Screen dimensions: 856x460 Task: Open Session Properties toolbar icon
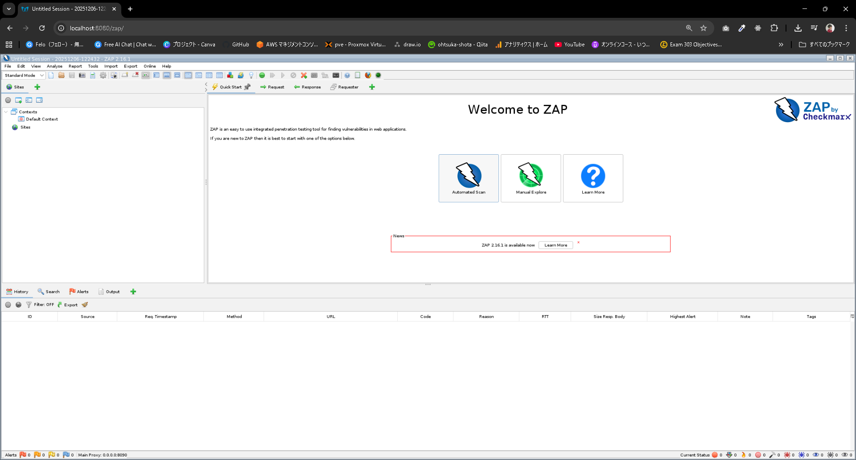93,75
